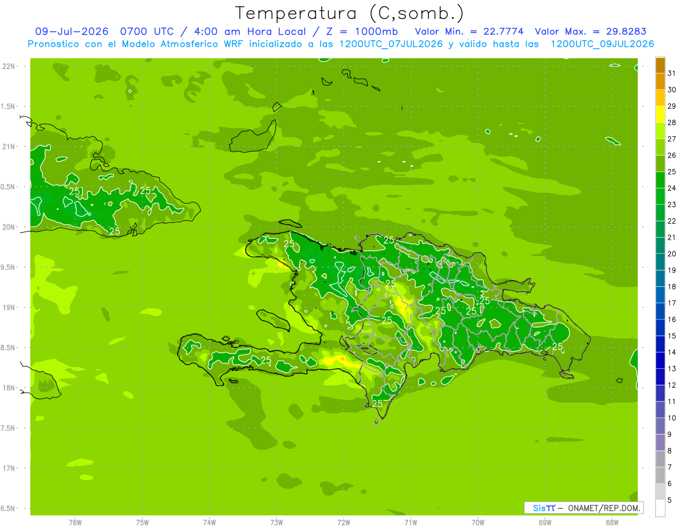687x530 pixels.
Task: Click the "71W" longitude label
Action: [410, 523]
